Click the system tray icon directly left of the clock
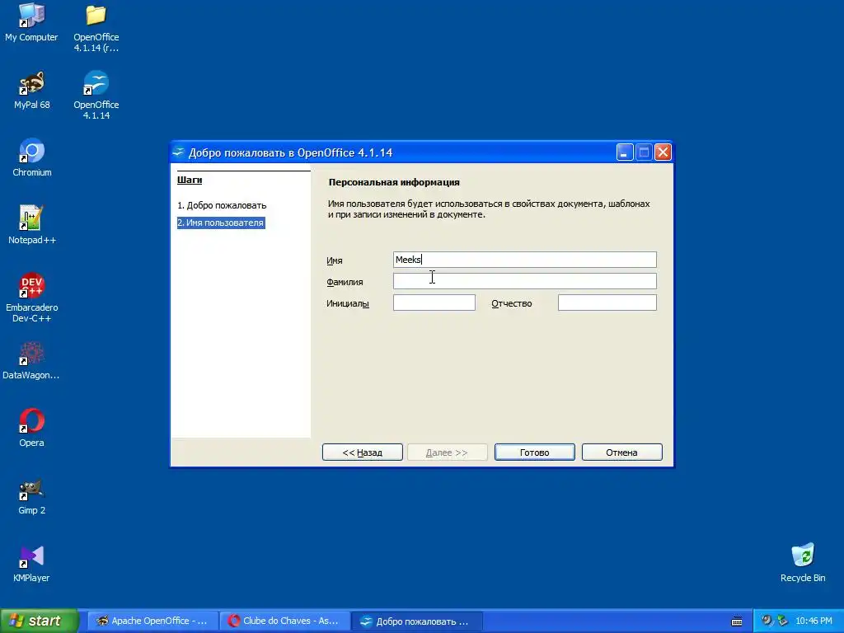844x633 pixels. (782, 621)
